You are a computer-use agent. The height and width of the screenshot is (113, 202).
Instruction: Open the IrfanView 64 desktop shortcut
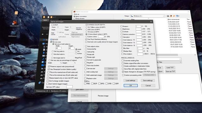point(15,24)
